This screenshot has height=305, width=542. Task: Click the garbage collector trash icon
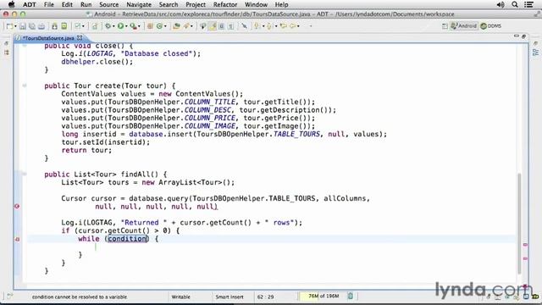click(350, 296)
